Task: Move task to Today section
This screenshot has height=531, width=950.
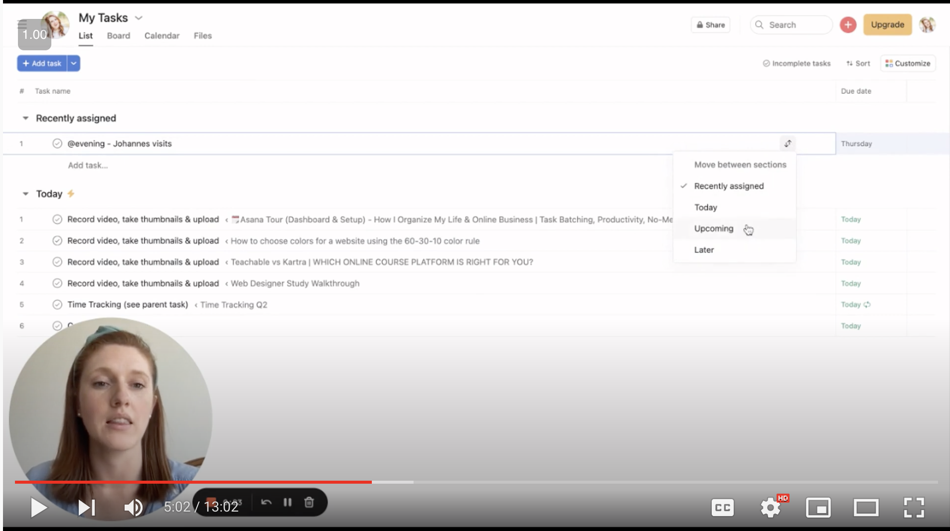Action: [734, 207]
